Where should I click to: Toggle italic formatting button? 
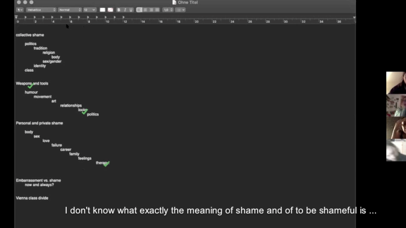[x=125, y=10]
